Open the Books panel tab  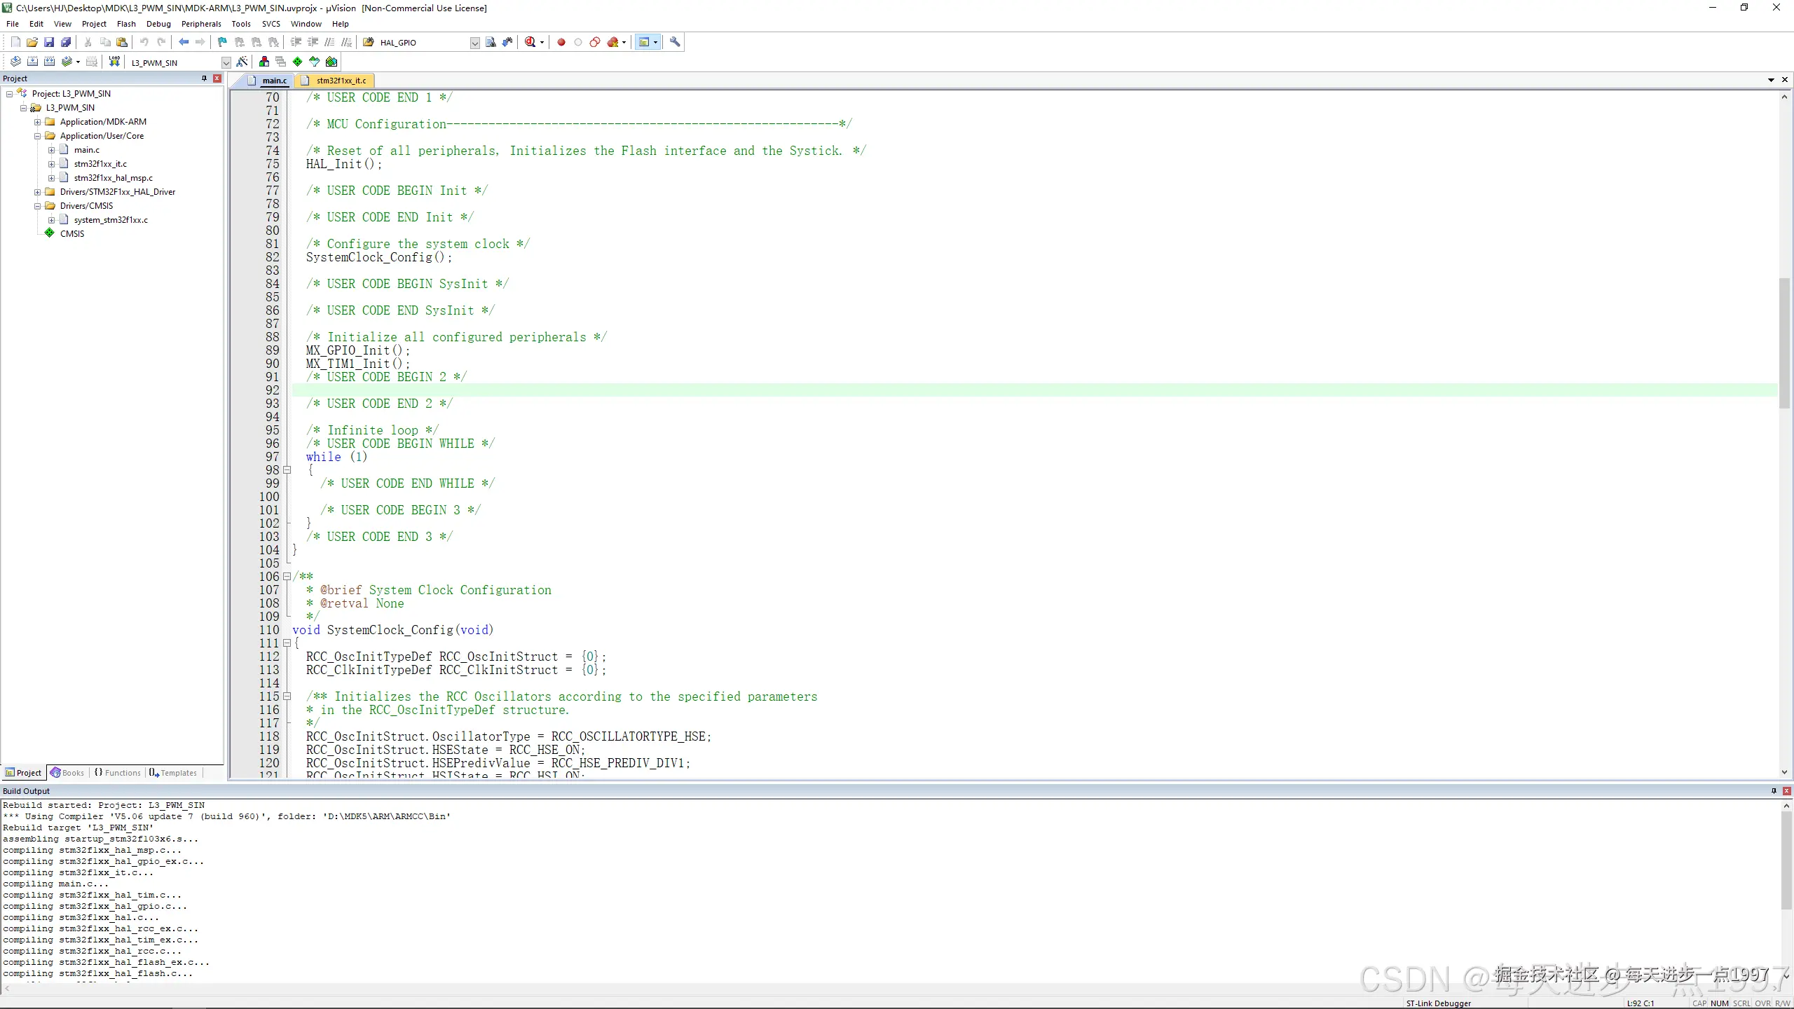[67, 773]
